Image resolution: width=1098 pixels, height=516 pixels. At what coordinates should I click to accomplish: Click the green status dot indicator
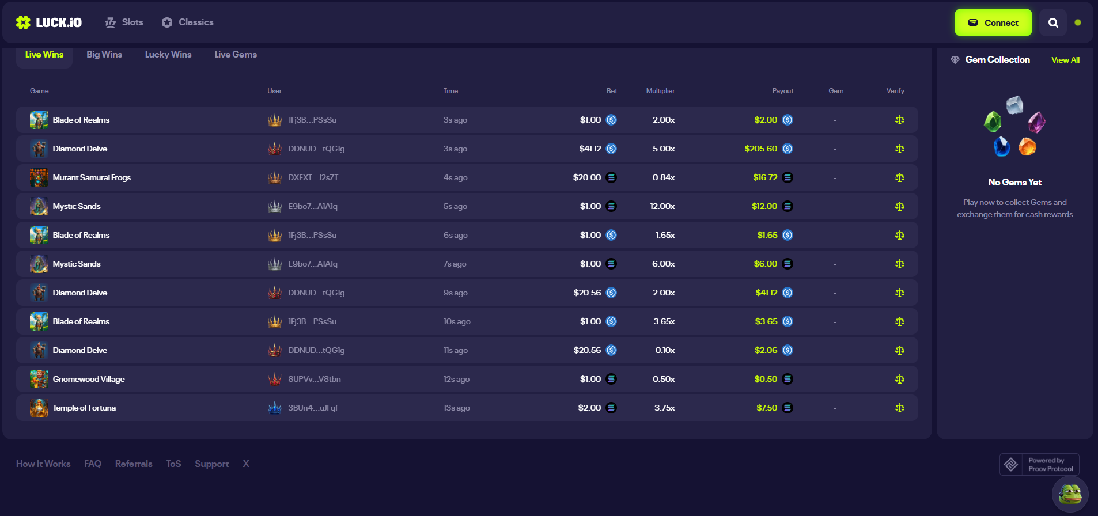pyautogui.click(x=1078, y=23)
